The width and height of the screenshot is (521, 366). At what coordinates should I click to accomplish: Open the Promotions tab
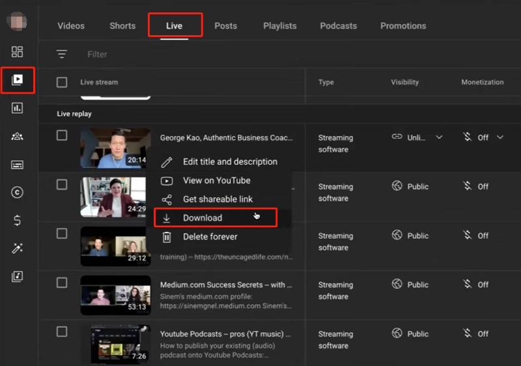point(403,25)
